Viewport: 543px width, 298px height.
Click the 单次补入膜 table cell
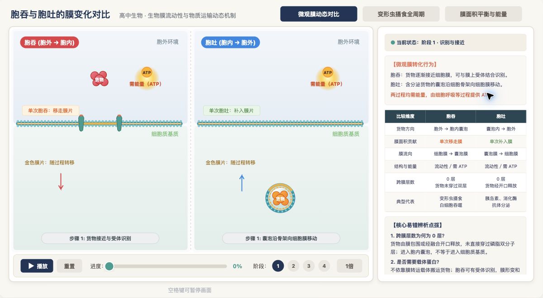501,141
